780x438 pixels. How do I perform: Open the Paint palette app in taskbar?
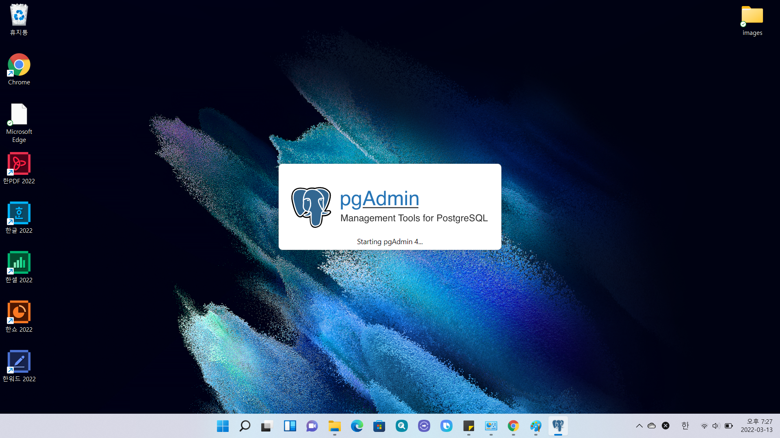pos(535,426)
